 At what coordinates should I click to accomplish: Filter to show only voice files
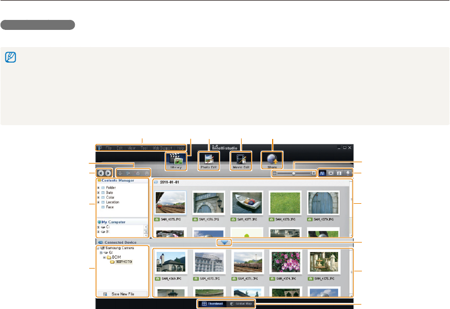coord(348,173)
